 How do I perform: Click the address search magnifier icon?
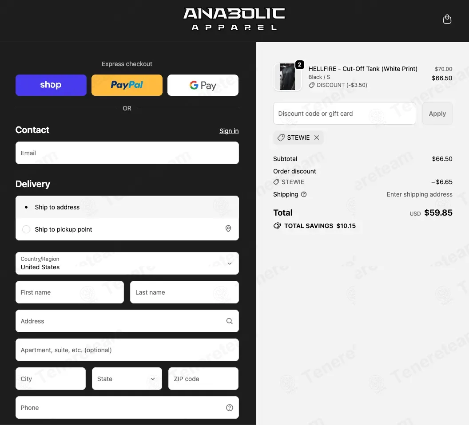coord(230,321)
